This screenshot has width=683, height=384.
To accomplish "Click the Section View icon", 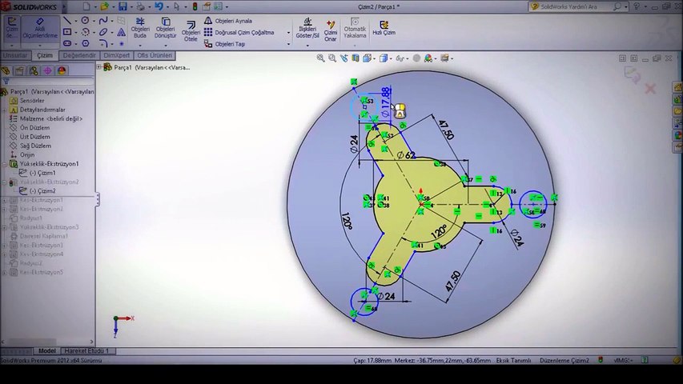I will pos(356,58).
